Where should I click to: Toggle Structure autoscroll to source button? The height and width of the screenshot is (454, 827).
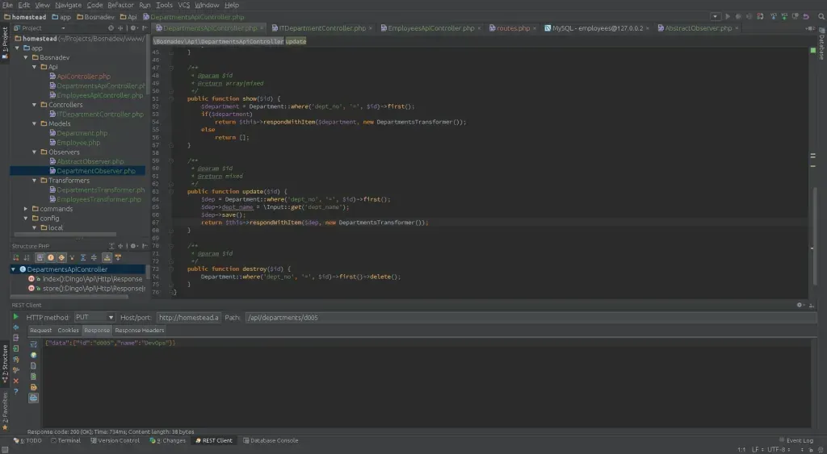point(107,257)
